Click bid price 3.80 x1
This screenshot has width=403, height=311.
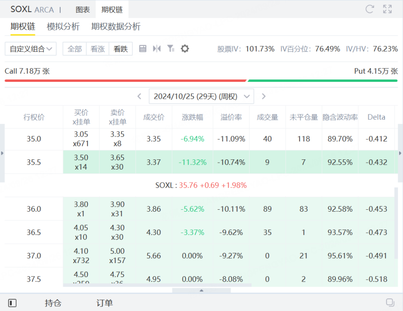[81, 209]
